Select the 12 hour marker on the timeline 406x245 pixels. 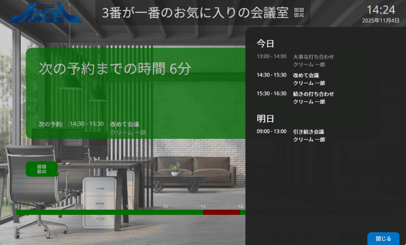coord(165,207)
